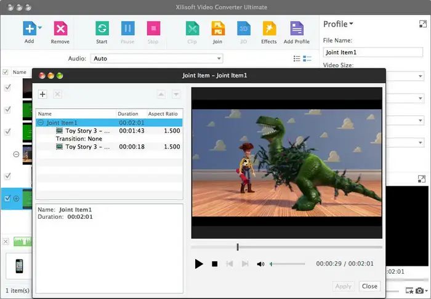Click the red close button of Joint Item dialog

coord(42,75)
